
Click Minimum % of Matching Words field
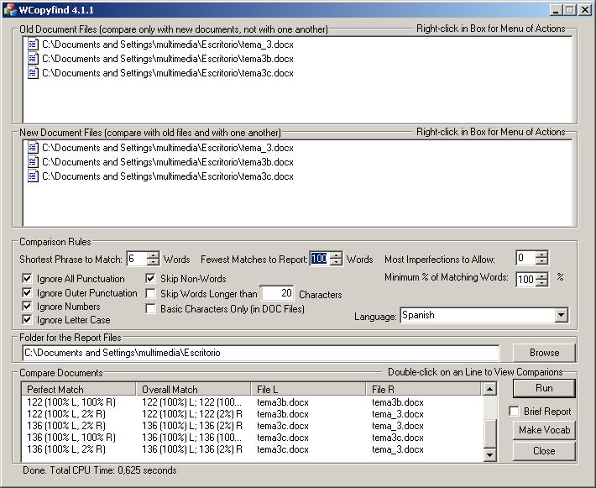526,279
